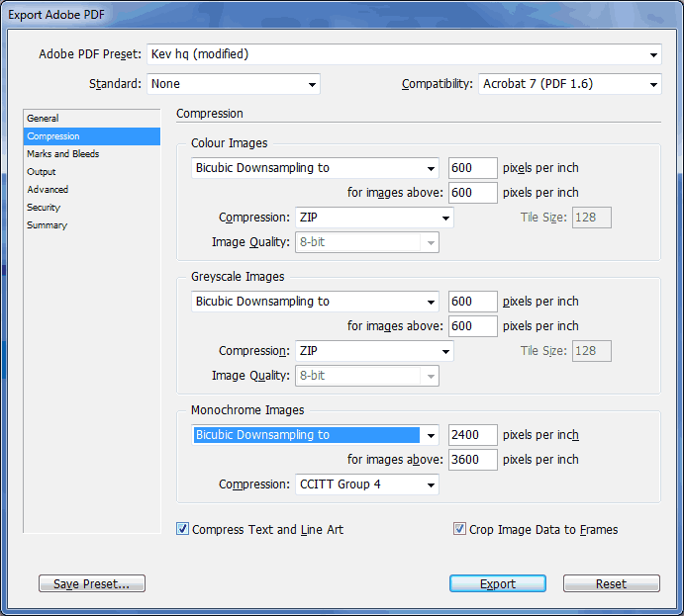The image size is (684, 616).
Task: Open Greyscale Images downsampling method dropdown
Action: [x=315, y=302]
